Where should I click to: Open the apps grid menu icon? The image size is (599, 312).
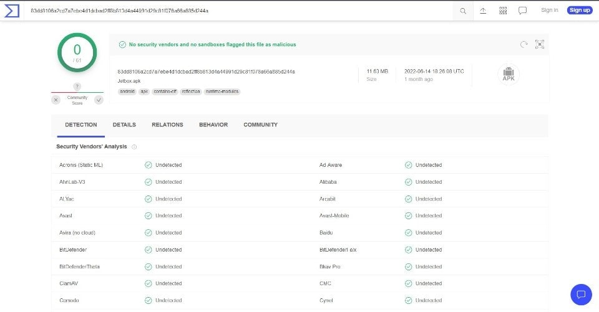[503, 11]
